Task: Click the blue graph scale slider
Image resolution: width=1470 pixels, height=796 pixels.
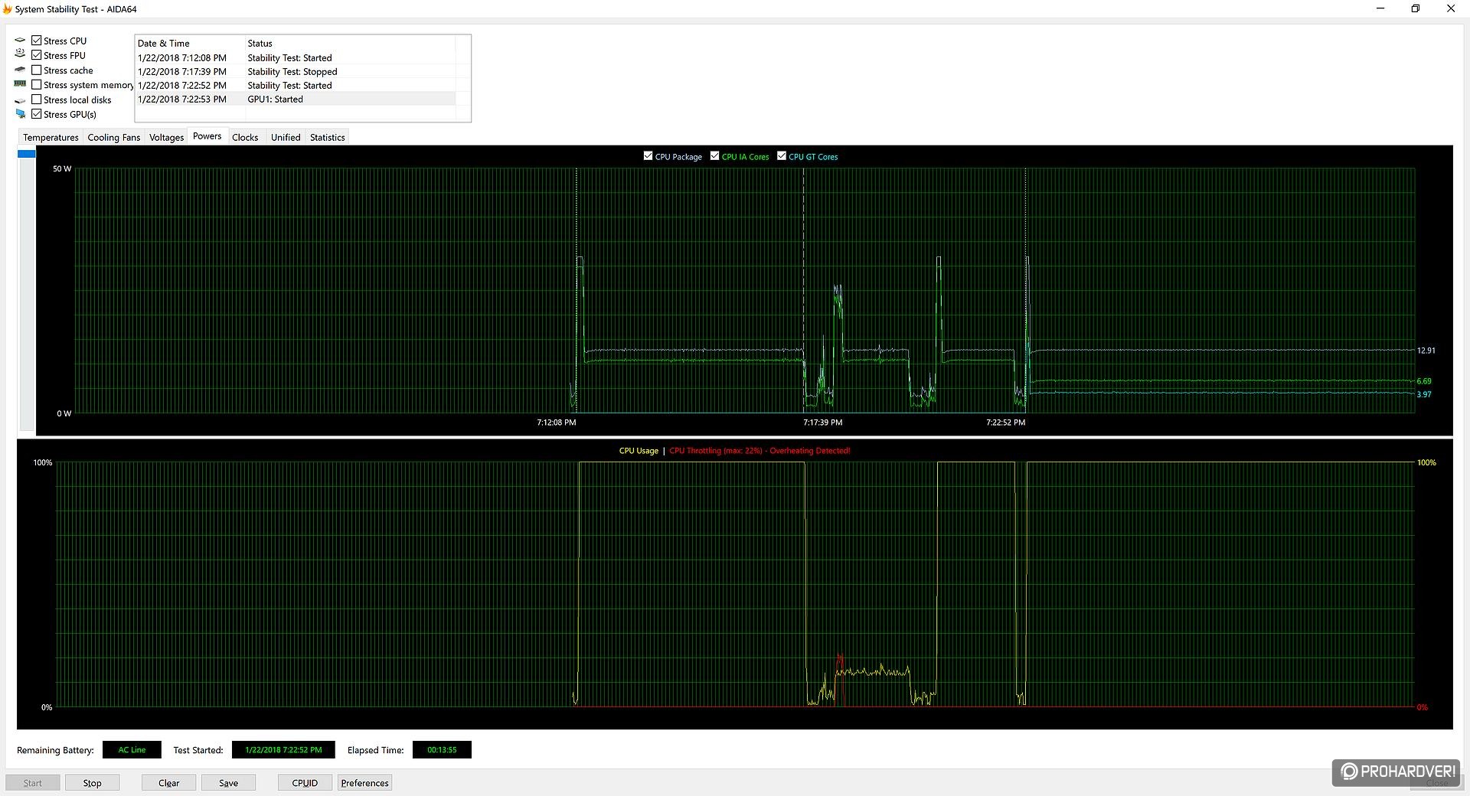Action: click(x=27, y=154)
